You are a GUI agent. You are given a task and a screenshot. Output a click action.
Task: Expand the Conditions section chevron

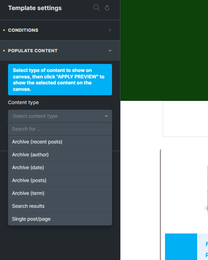click(110, 30)
